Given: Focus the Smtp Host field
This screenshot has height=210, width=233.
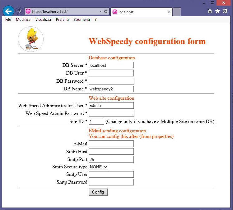Looking at the screenshot, I should point(111,152).
